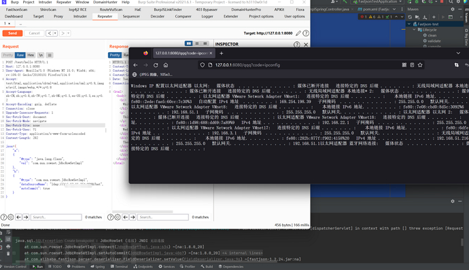Open the forward-history dropdown arrow in Repeater
This screenshot has height=270, width=469.
pyautogui.click(x=69, y=33)
